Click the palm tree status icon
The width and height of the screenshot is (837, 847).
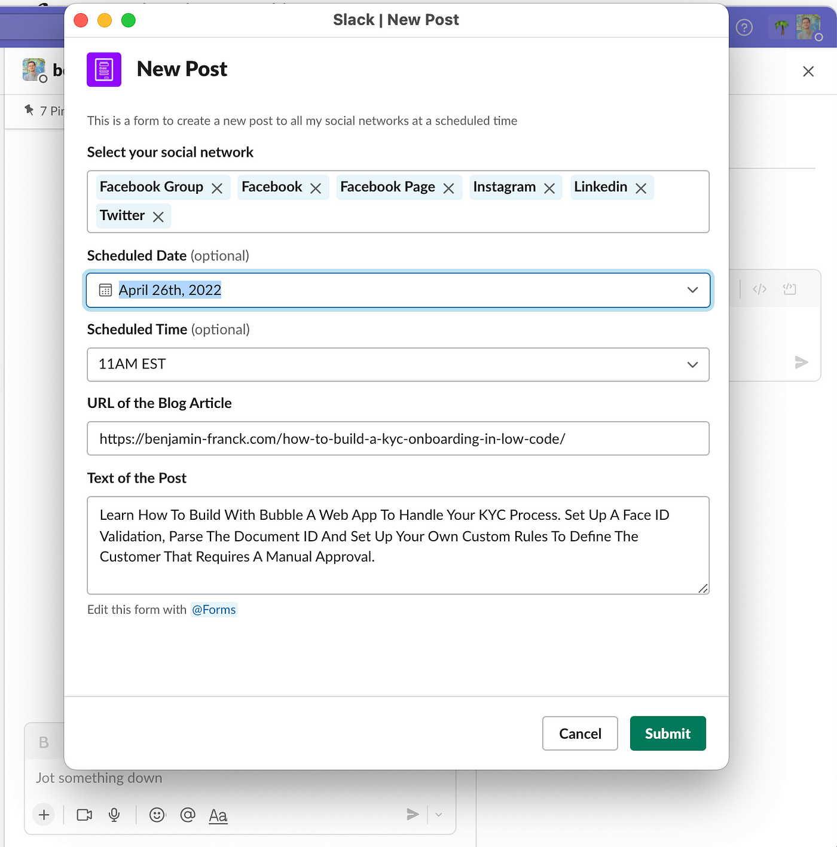(x=781, y=27)
